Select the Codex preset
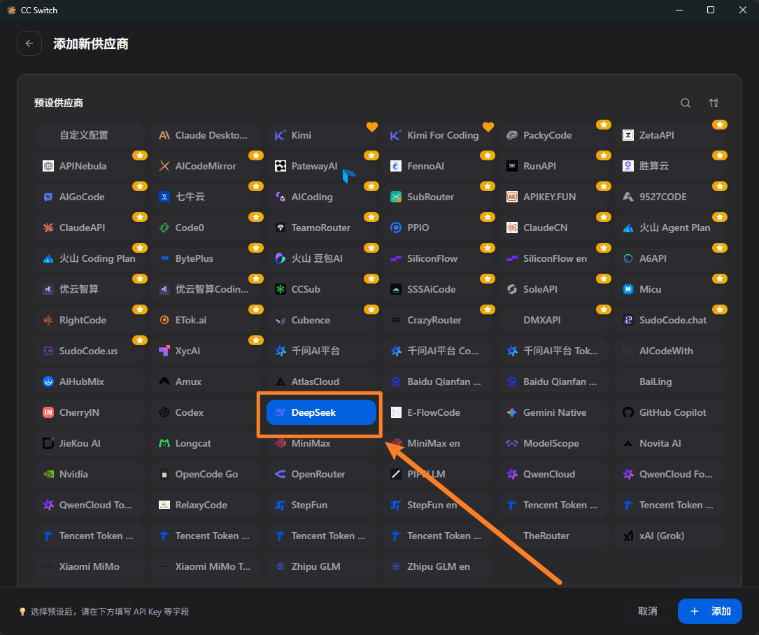 coord(206,412)
